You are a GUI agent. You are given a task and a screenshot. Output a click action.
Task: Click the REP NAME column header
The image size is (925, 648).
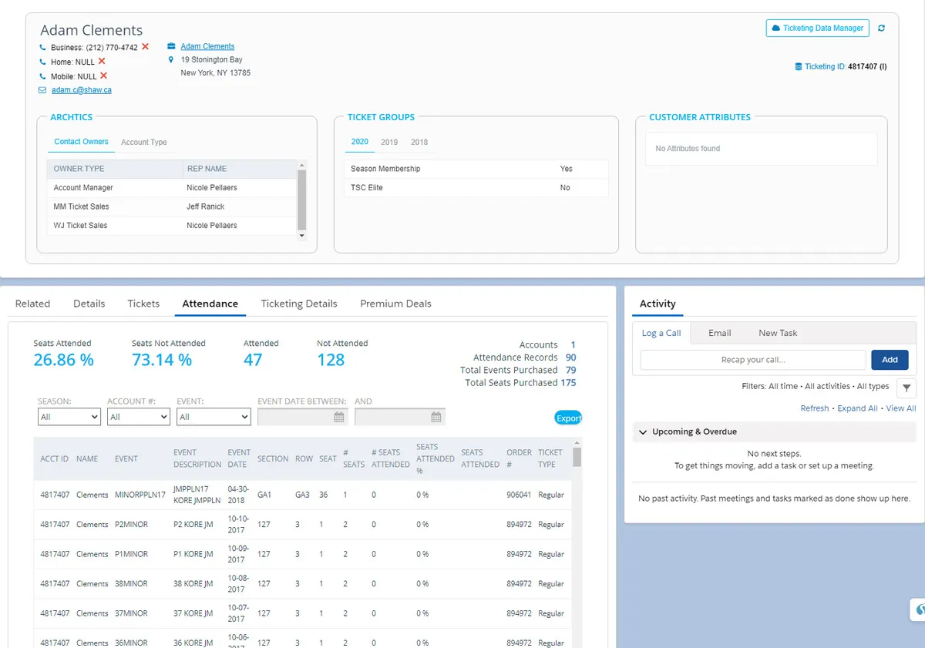(x=207, y=169)
